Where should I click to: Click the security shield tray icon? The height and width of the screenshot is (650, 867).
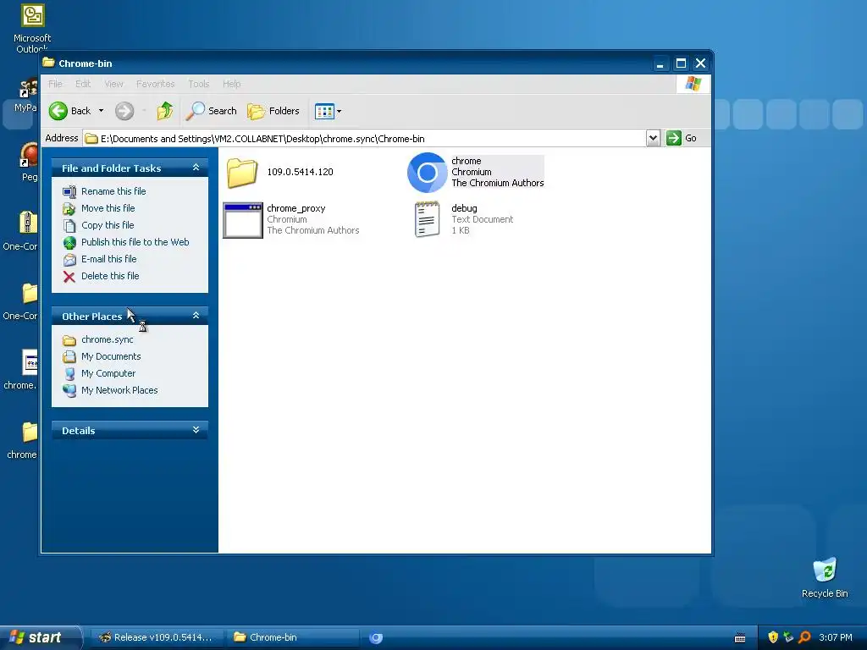click(x=773, y=637)
